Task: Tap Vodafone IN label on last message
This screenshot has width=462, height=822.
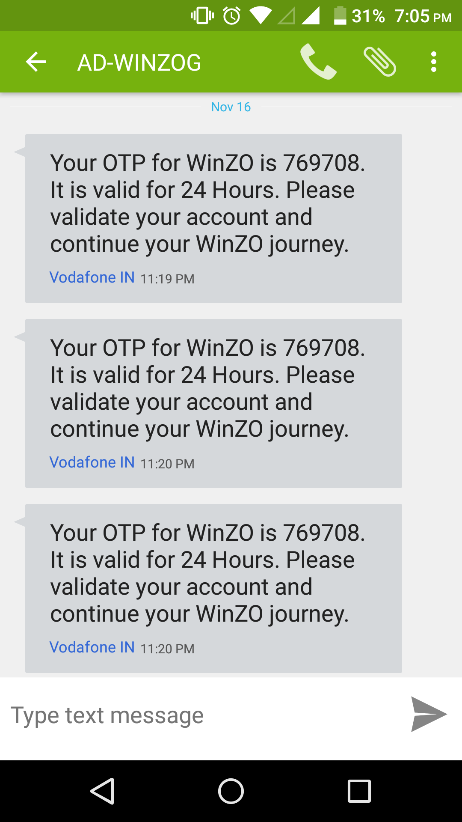Action: pyautogui.click(x=92, y=647)
